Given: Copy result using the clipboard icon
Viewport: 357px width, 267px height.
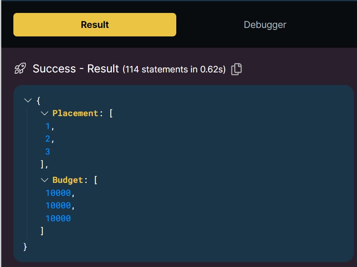Looking at the screenshot, I should tap(236, 69).
